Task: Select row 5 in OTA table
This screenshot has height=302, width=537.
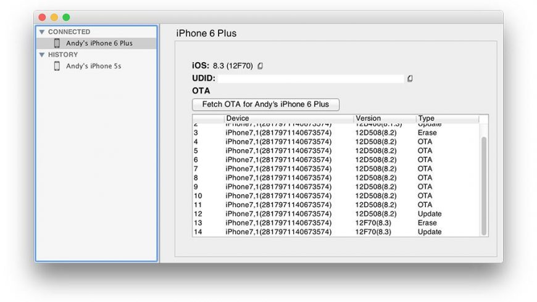Action: (336, 151)
